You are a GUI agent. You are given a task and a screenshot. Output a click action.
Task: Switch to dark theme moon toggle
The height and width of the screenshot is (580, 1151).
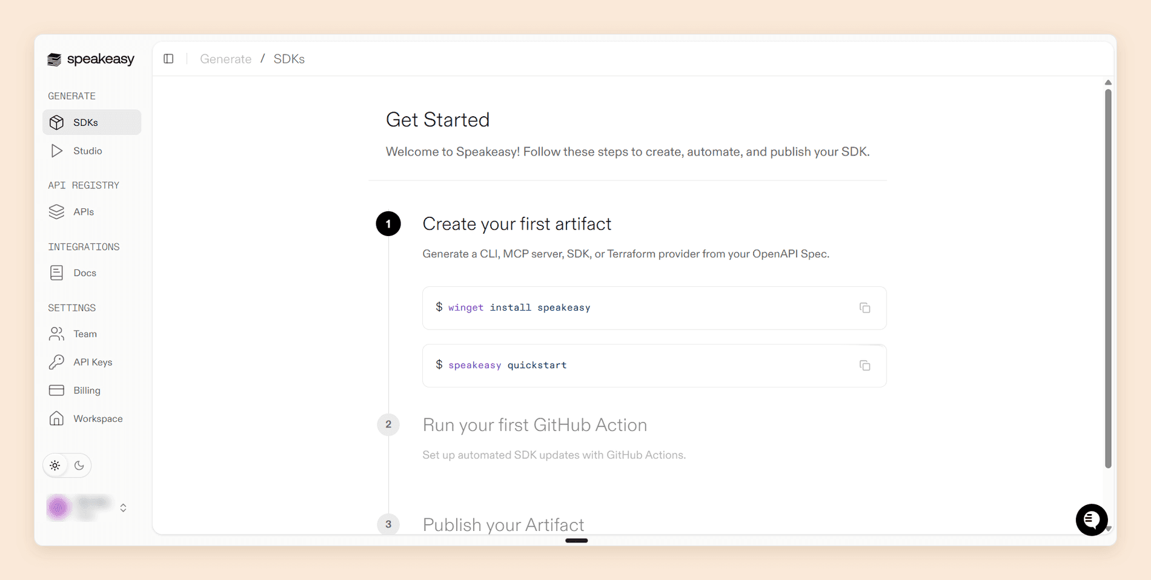pyautogui.click(x=79, y=466)
